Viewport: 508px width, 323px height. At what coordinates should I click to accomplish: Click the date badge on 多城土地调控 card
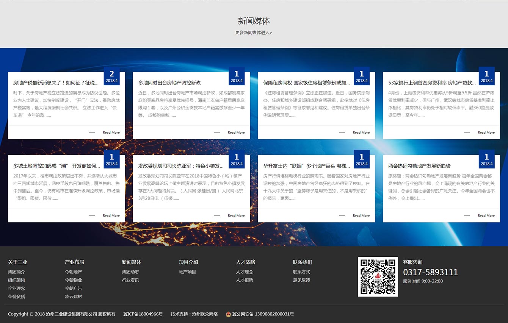pyautogui.click(x=112, y=159)
